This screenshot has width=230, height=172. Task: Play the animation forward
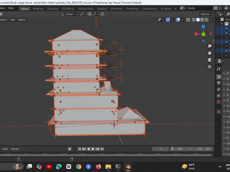(x=93, y=149)
